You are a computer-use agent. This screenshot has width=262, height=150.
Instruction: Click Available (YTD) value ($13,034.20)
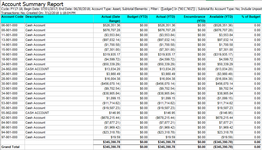(x=224, y=69)
